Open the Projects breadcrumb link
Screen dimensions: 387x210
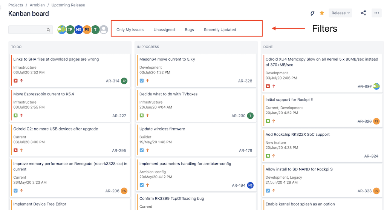click(15, 5)
